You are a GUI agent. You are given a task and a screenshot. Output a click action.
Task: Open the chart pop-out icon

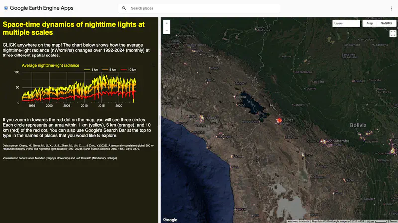point(153,65)
